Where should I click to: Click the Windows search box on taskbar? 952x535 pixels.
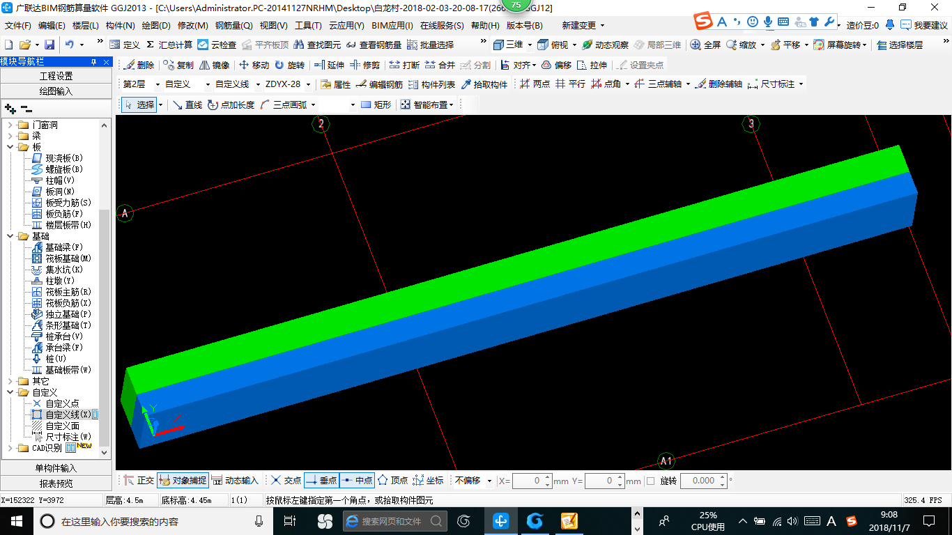point(153,521)
